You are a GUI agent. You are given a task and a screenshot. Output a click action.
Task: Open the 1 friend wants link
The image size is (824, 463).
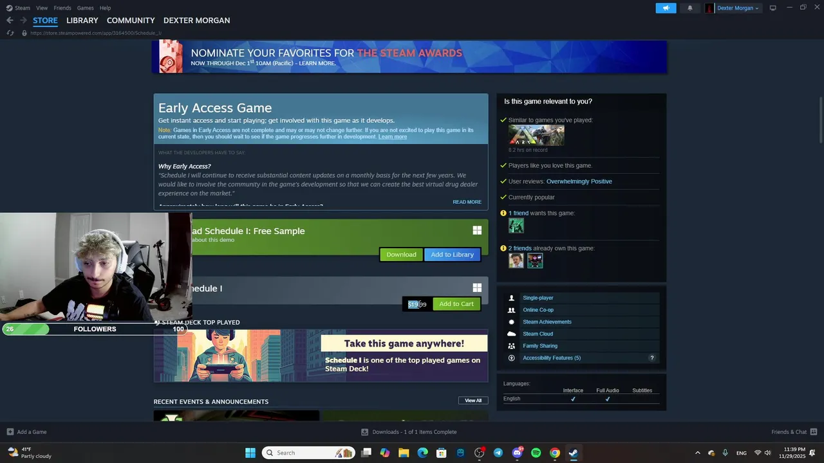pos(518,213)
